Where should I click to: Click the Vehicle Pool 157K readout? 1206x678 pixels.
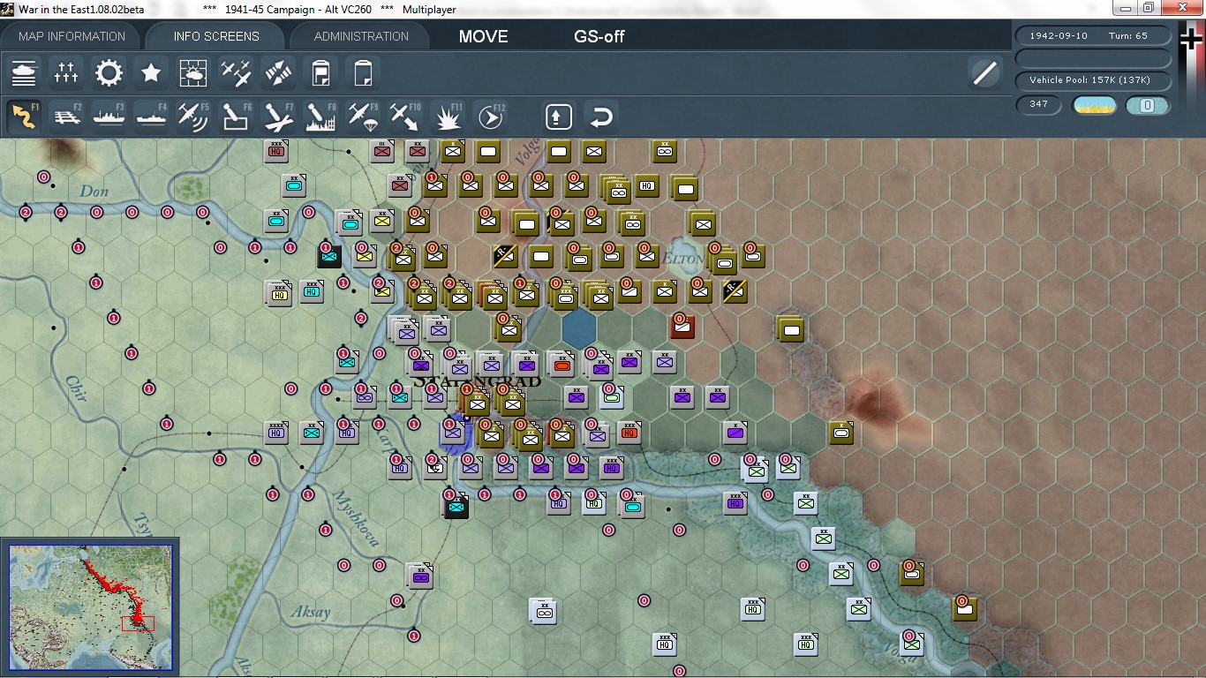click(1095, 80)
